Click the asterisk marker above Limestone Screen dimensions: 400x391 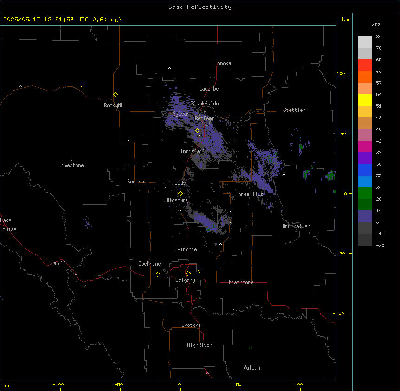pyautogui.click(x=71, y=161)
